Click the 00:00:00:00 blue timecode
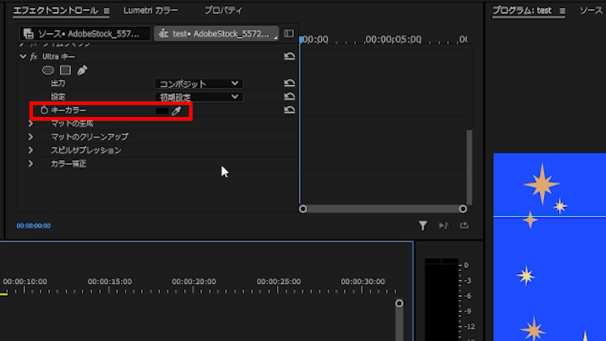This screenshot has width=606, height=341. 34,226
